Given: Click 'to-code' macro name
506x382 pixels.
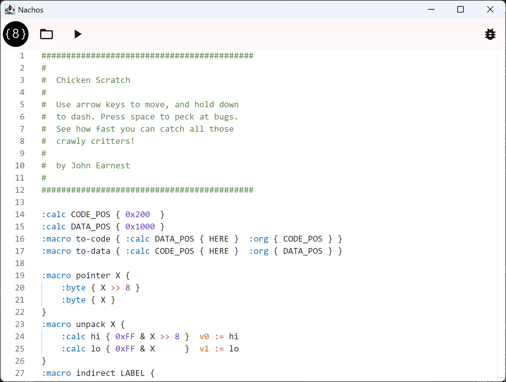Looking at the screenshot, I should coord(93,239).
